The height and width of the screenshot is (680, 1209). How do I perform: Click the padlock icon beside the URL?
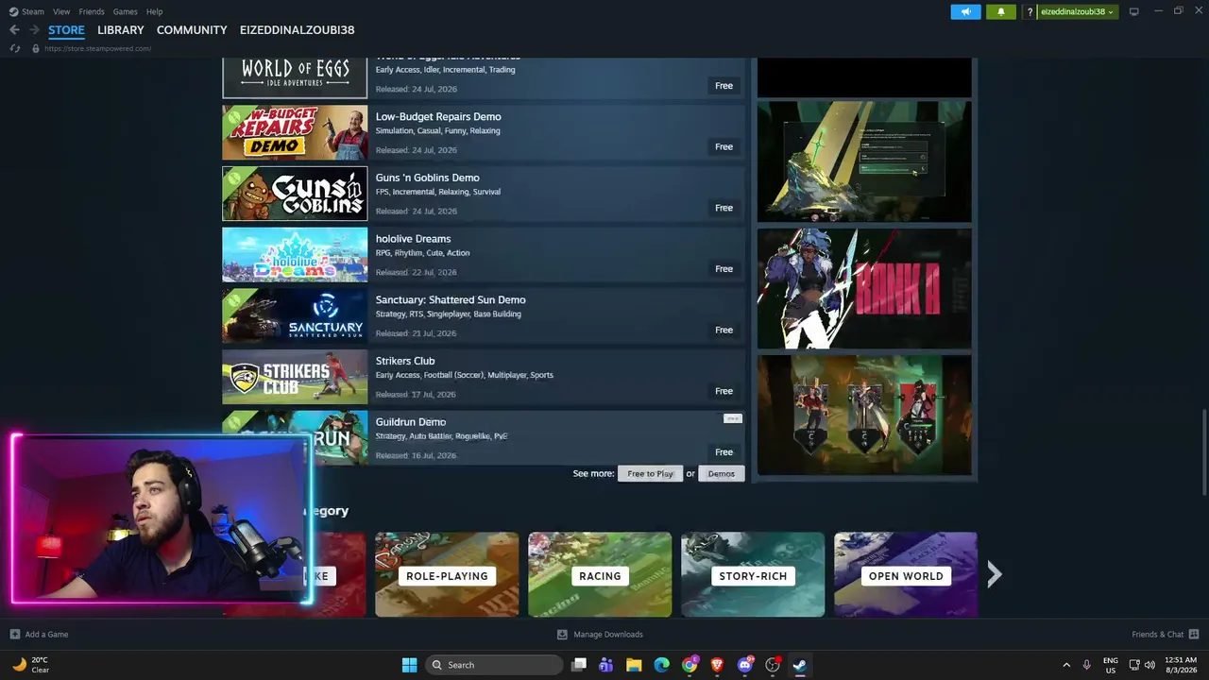coord(36,48)
